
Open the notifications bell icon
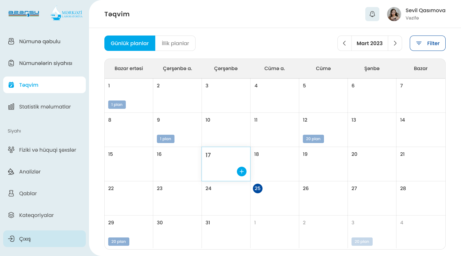(x=372, y=14)
